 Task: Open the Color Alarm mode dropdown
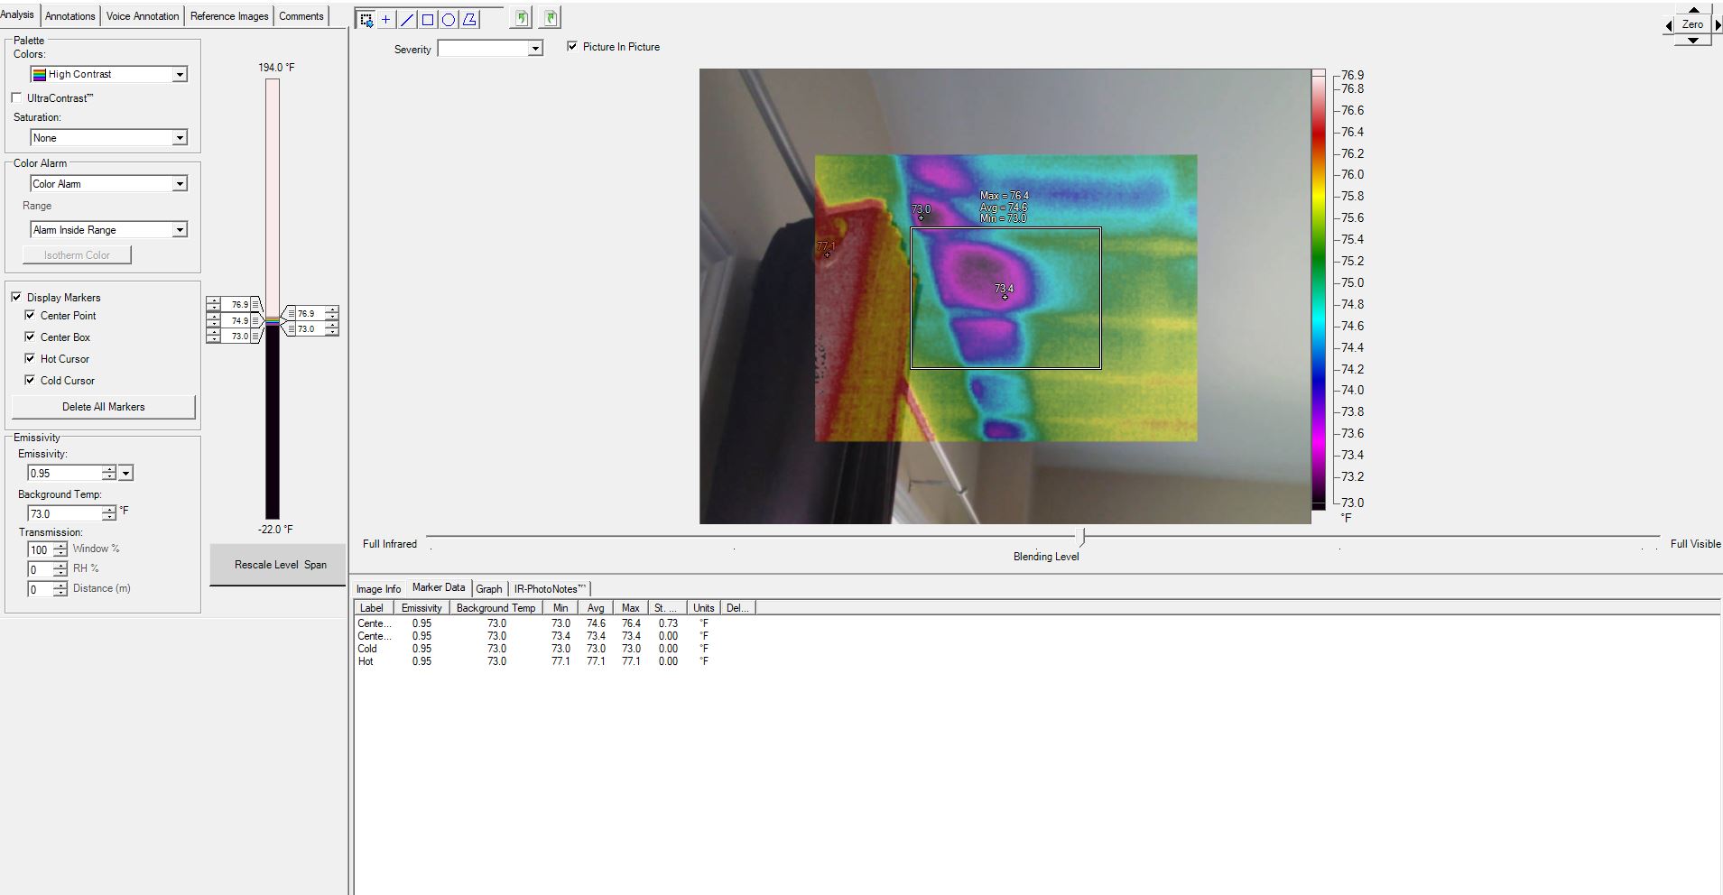pyautogui.click(x=108, y=184)
